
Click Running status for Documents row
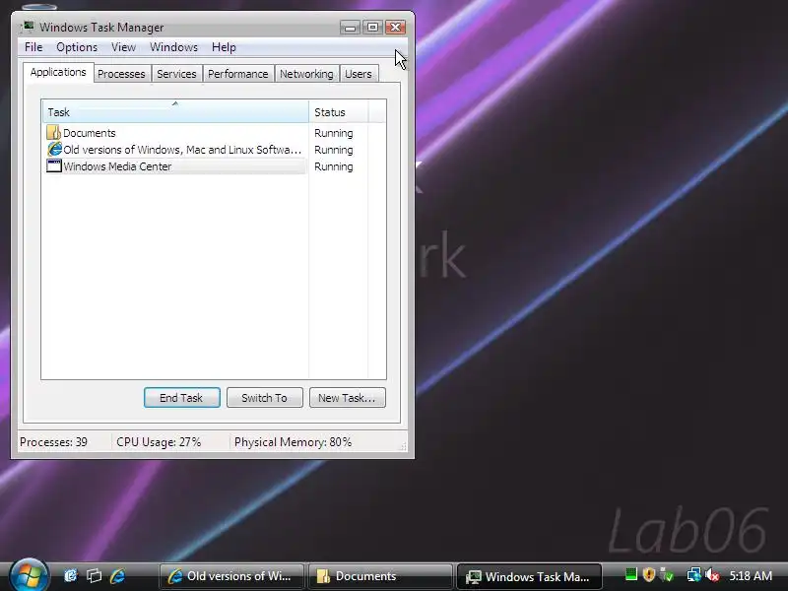click(334, 133)
